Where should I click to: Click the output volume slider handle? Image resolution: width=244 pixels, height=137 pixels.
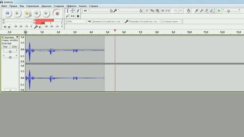(x=111, y=11)
